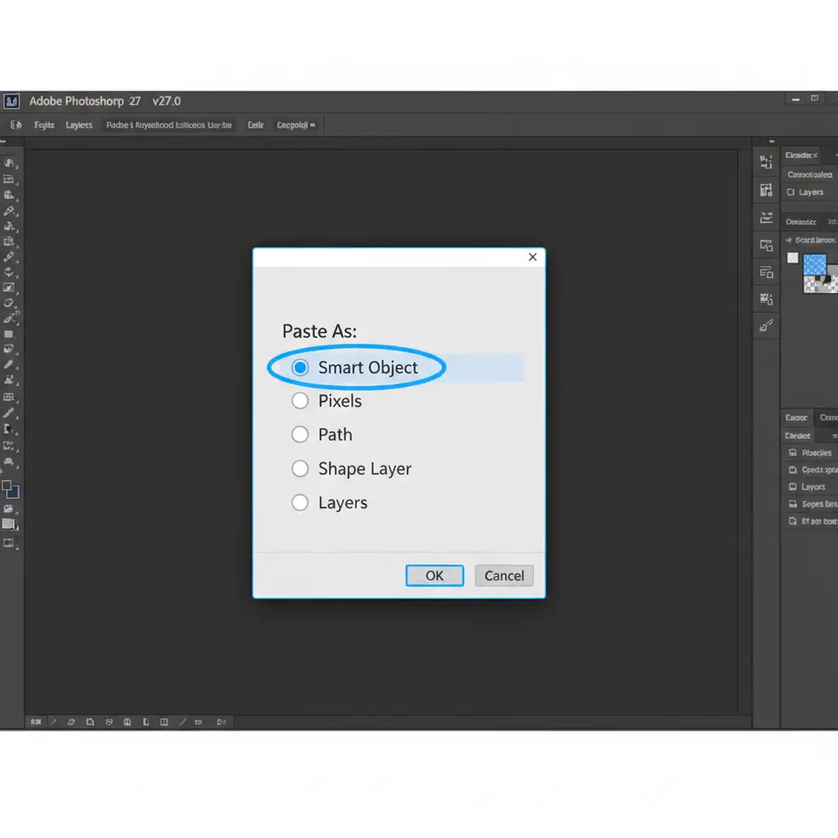Select the topmost tool in the left toolbar
The width and height of the screenshot is (838, 838).
pyautogui.click(x=9, y=163)
